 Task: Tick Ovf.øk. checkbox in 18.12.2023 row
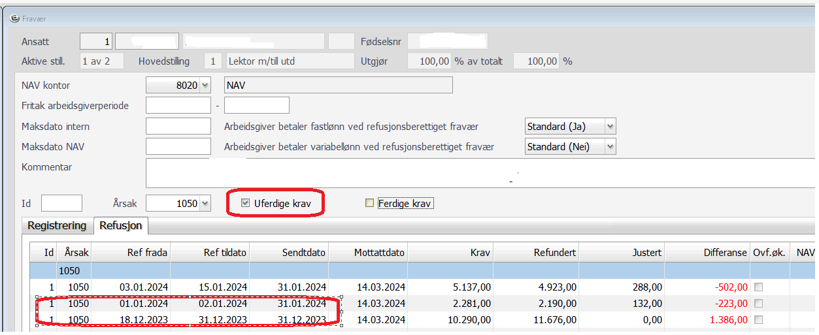(758, 320)
